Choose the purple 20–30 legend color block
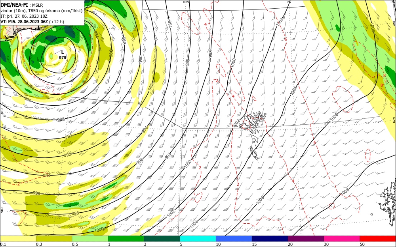 pos(306,239)
